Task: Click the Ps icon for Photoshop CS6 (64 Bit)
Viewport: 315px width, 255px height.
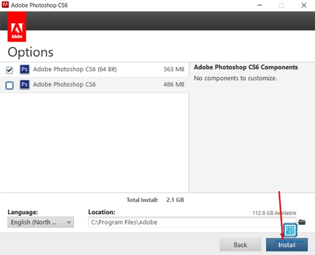Action: (25, 69)
